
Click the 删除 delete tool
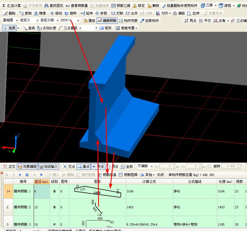9,13
